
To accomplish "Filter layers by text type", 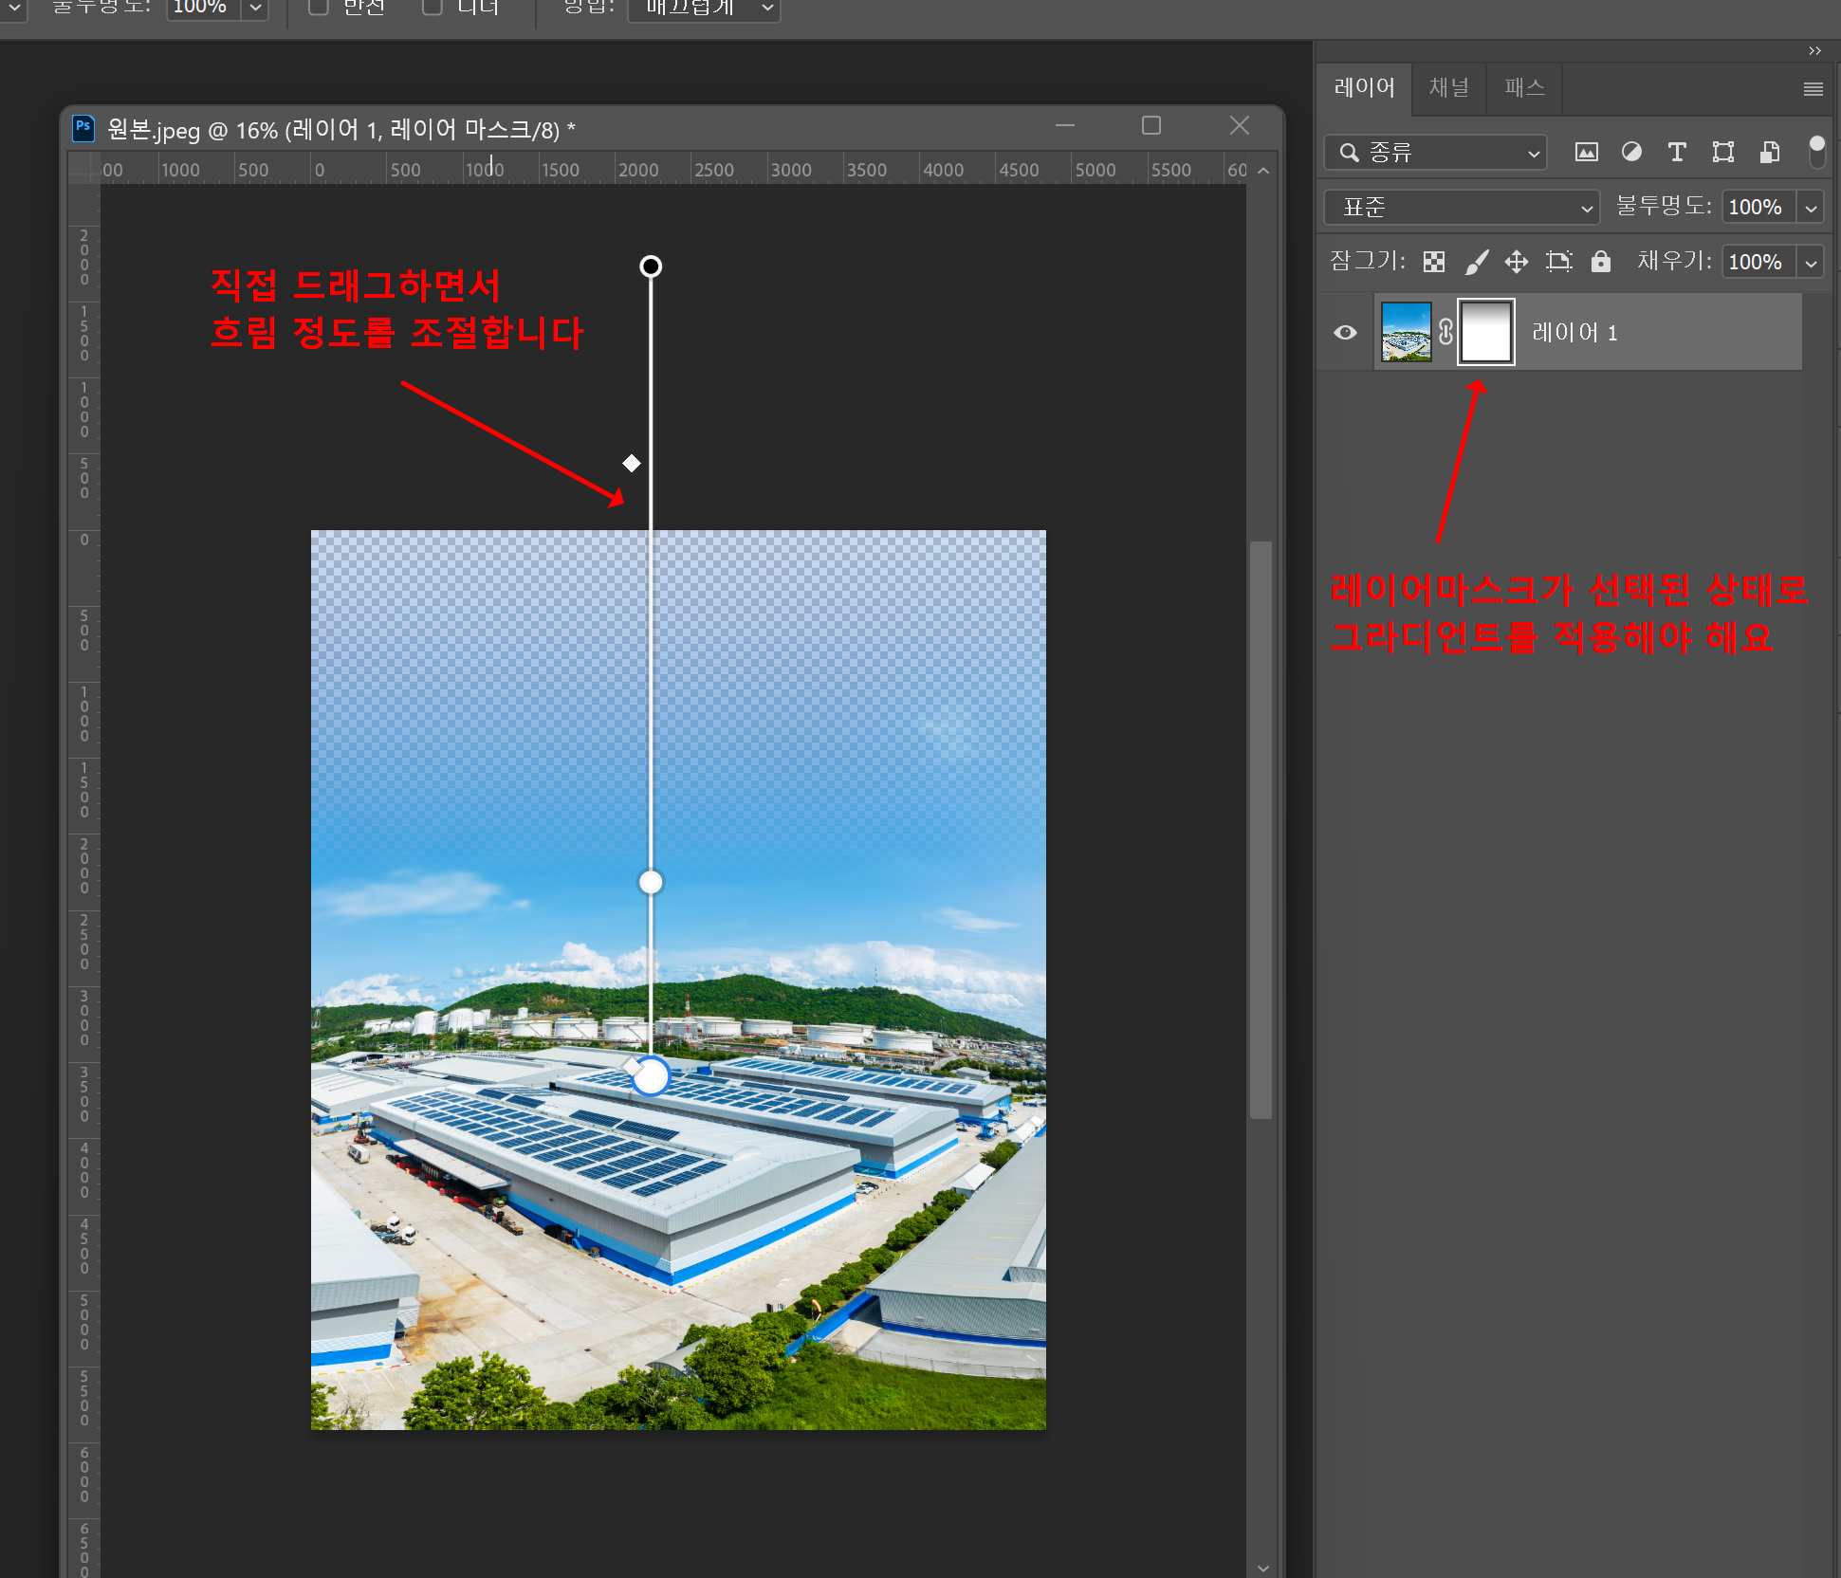I will (1677, 152).
